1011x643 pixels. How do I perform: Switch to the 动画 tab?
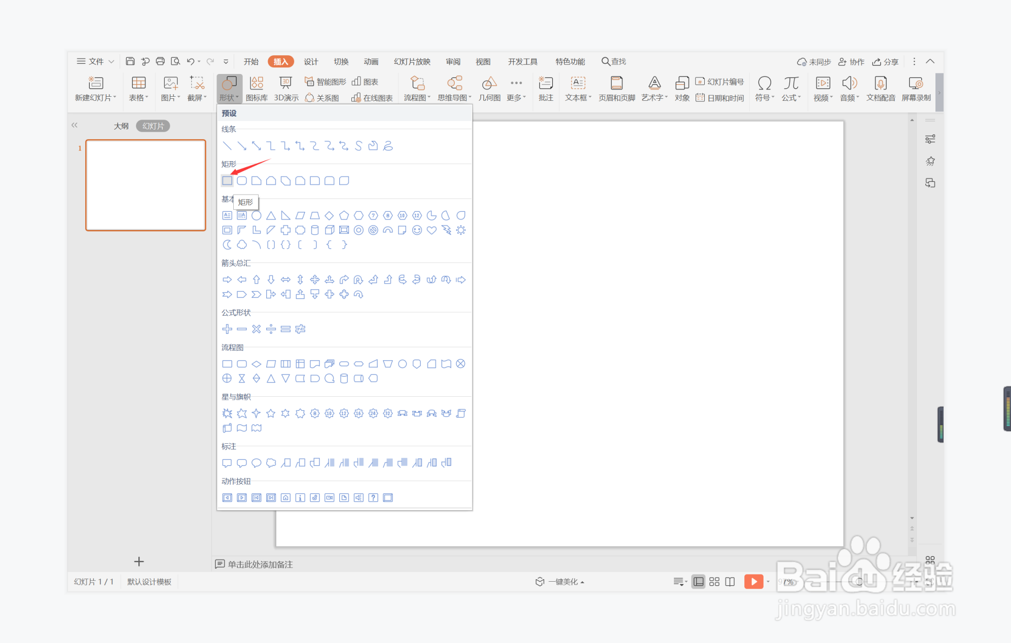coord(371,61)
